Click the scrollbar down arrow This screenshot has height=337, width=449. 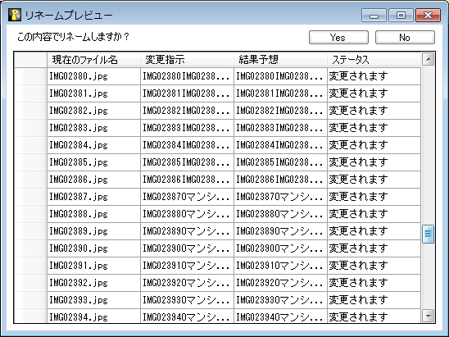pos(429,316)
